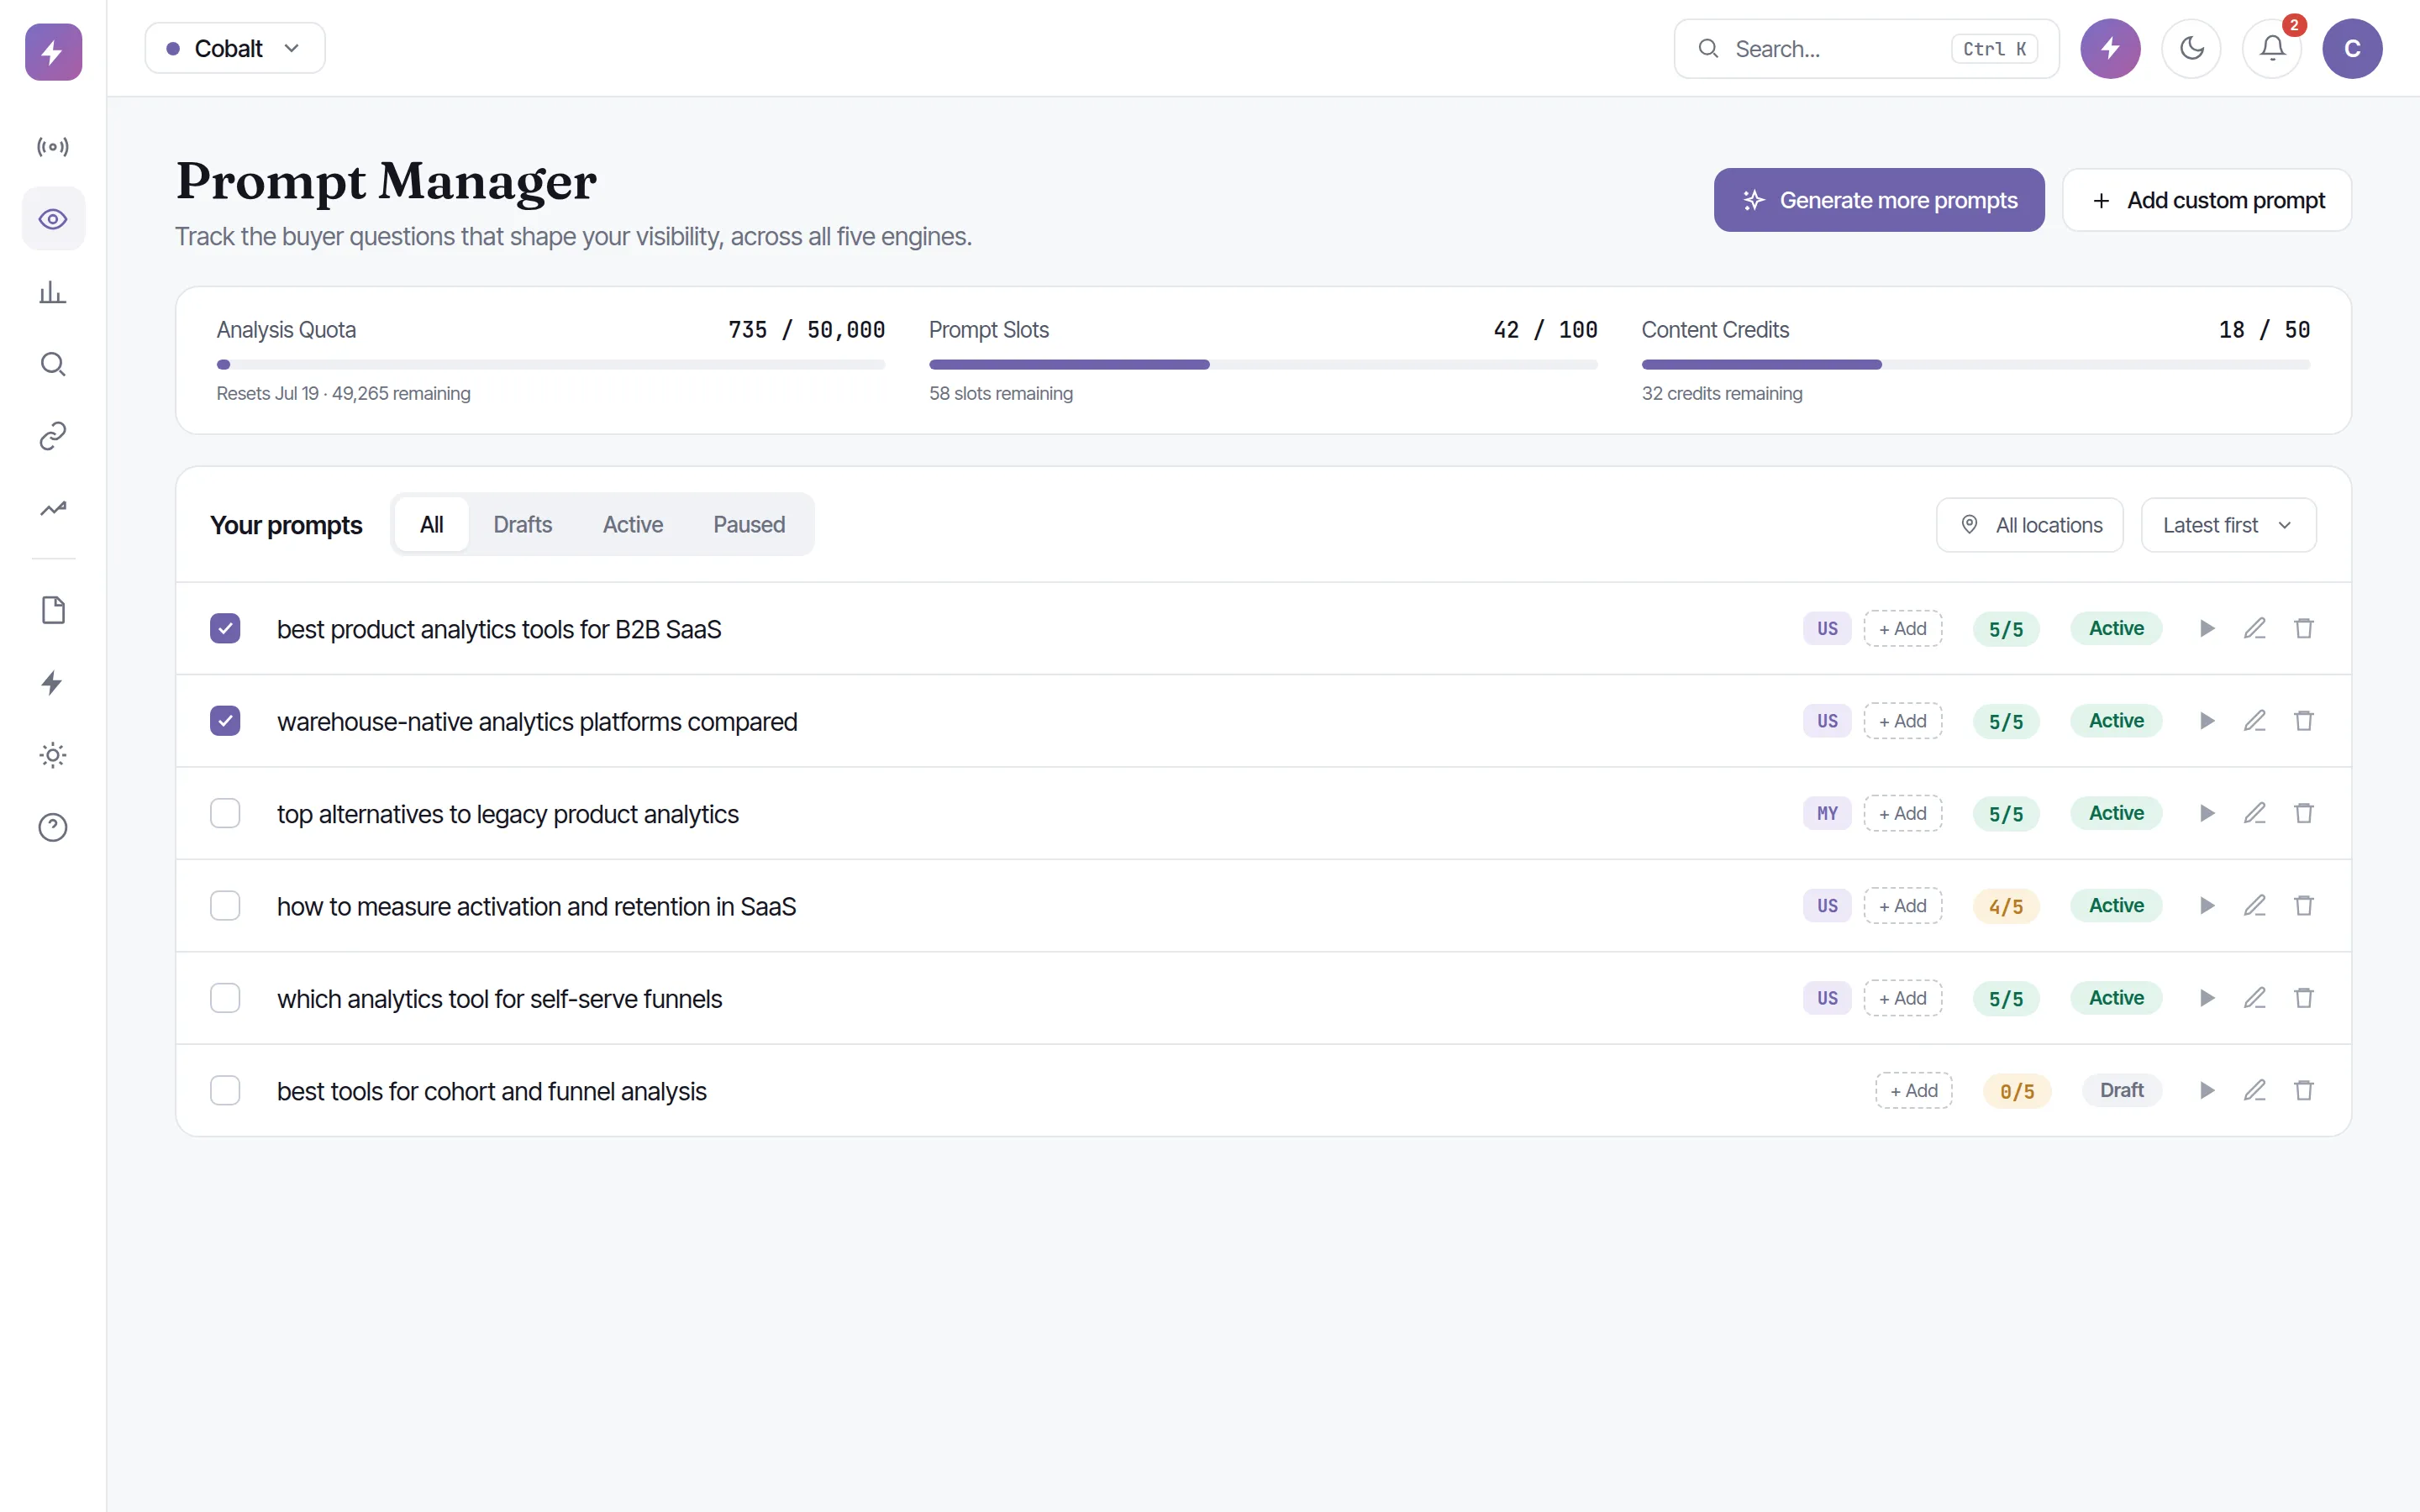The width and height of the screenshot is (2420, 1512).
Task: Open the trend line sidebar icon
Action: [x=53, y=508]
